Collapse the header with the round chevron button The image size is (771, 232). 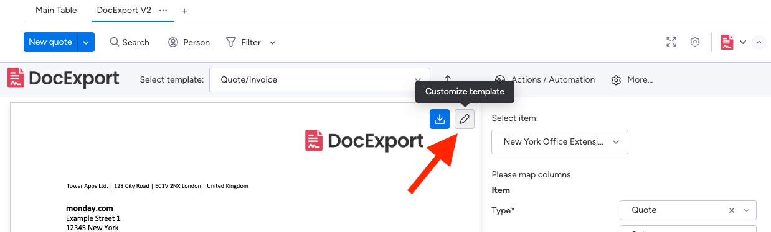759,42
